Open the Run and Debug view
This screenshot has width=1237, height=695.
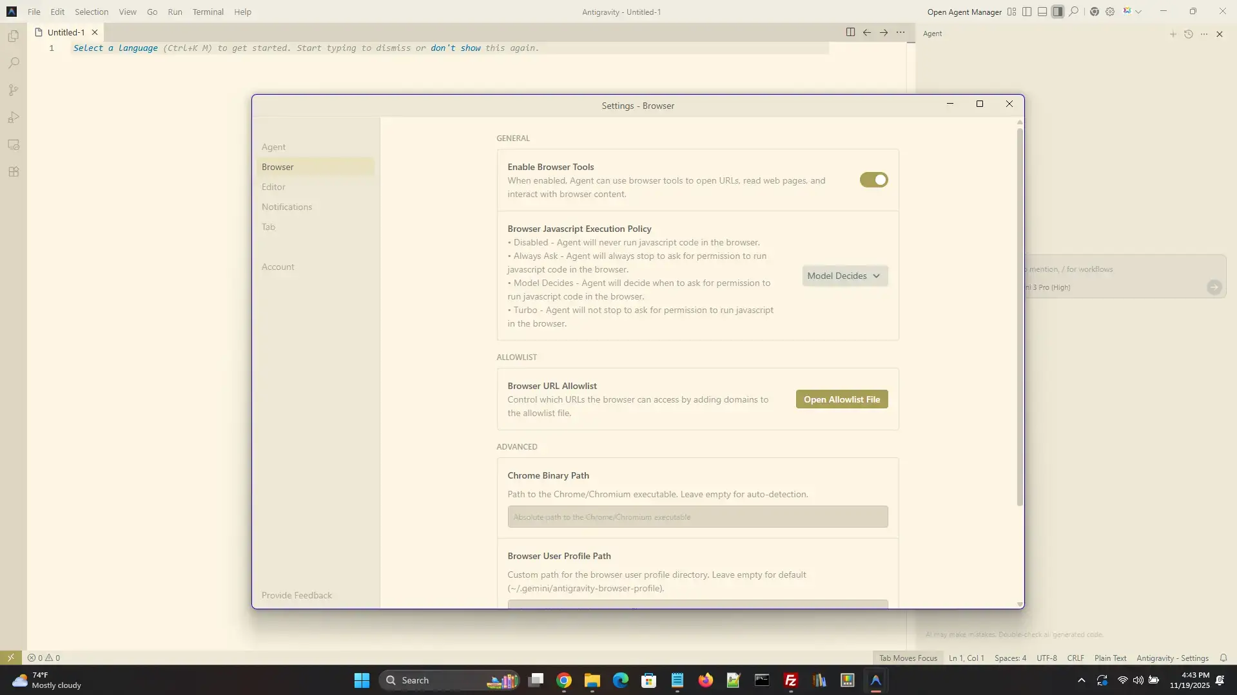tap(14, 117)
